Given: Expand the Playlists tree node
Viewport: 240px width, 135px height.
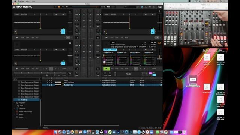Looking at the screenshot, I should tap(15, 103).
